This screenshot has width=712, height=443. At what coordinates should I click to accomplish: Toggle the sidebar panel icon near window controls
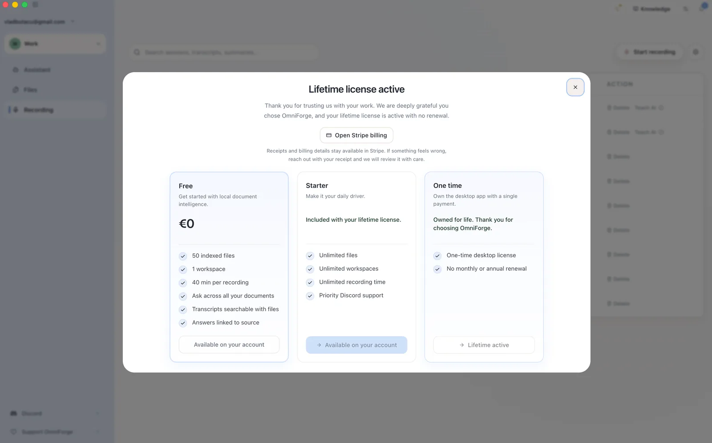click(x=35, y=4)
